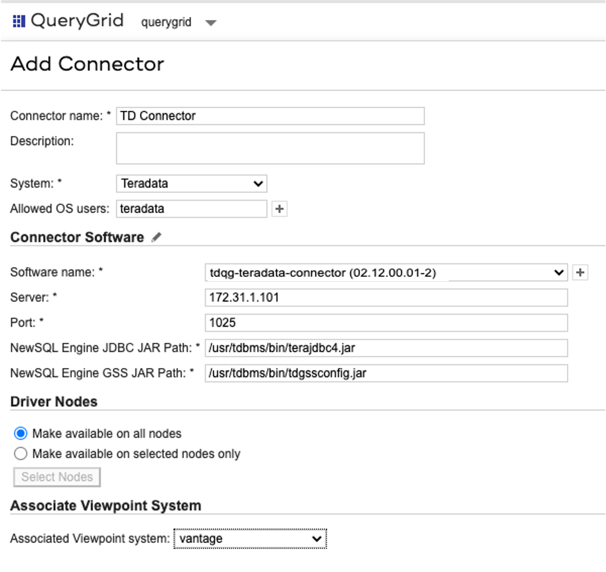606x572 pixels.
Task: Click the querygrid label in the header
Action: click(166, 22)
